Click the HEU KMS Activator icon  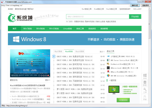click(x=108, y=76)
